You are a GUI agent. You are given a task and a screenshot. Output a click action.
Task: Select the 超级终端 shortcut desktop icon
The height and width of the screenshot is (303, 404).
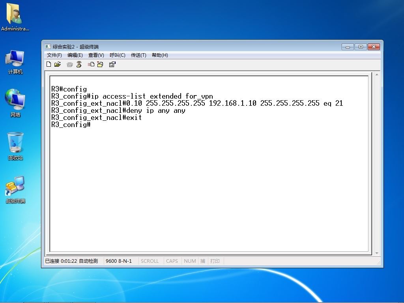tap(15, 190)
